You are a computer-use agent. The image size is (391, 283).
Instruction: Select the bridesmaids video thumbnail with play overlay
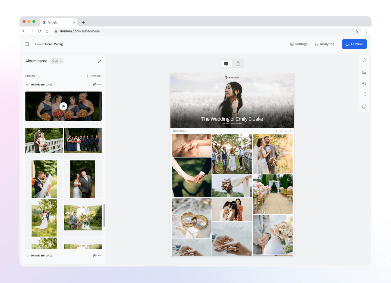tap(63, 106)
